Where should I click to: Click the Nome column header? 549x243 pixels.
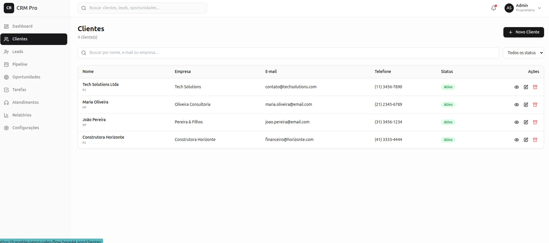point(88,72)
